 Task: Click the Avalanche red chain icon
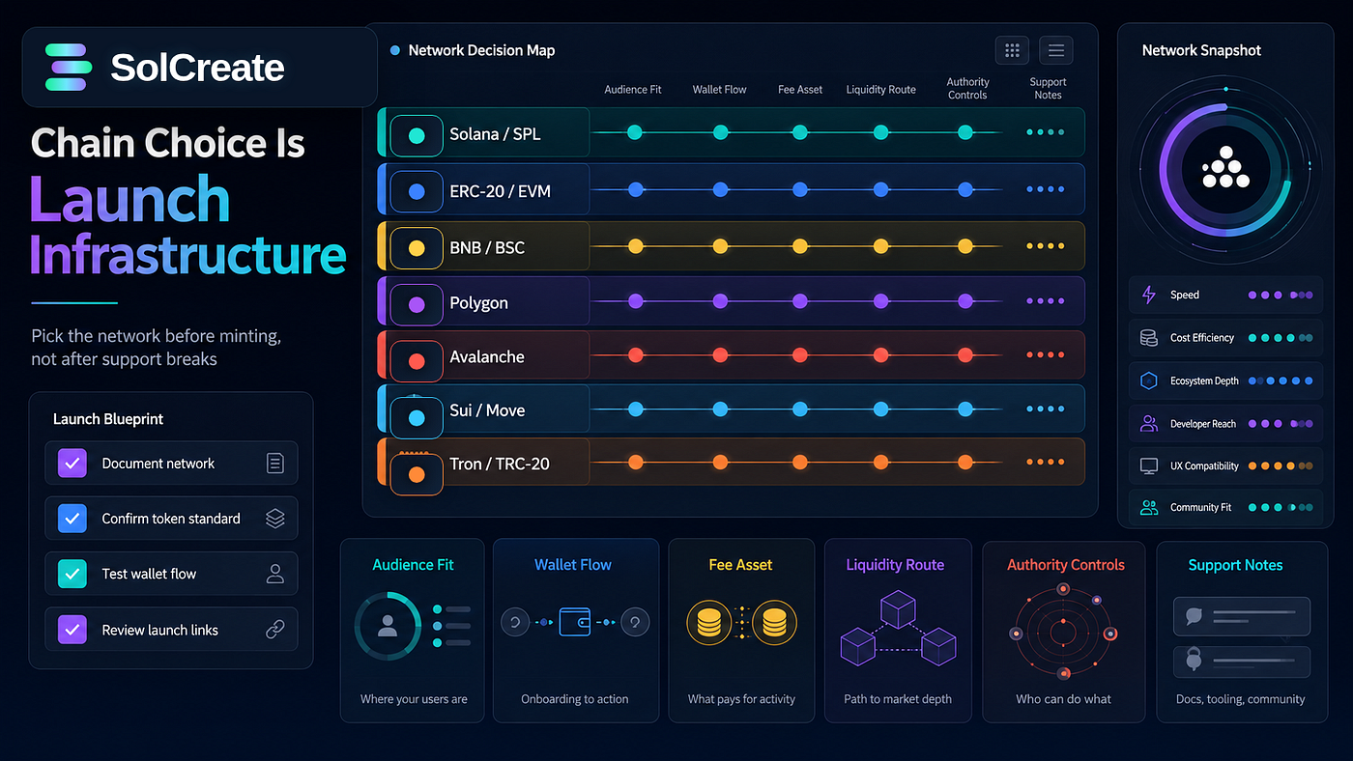(417, 360)
